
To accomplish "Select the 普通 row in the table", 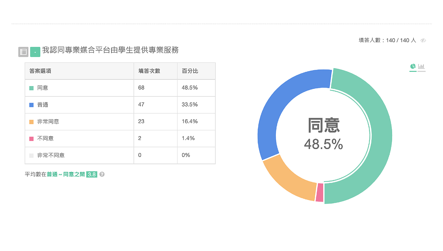I will point(80,105).
